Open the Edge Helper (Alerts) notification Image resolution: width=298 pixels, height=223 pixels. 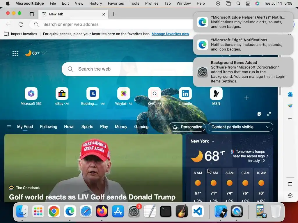(x=243, y=22)
